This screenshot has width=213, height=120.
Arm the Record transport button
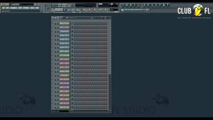pyautogui.click(x=65, y=10)
